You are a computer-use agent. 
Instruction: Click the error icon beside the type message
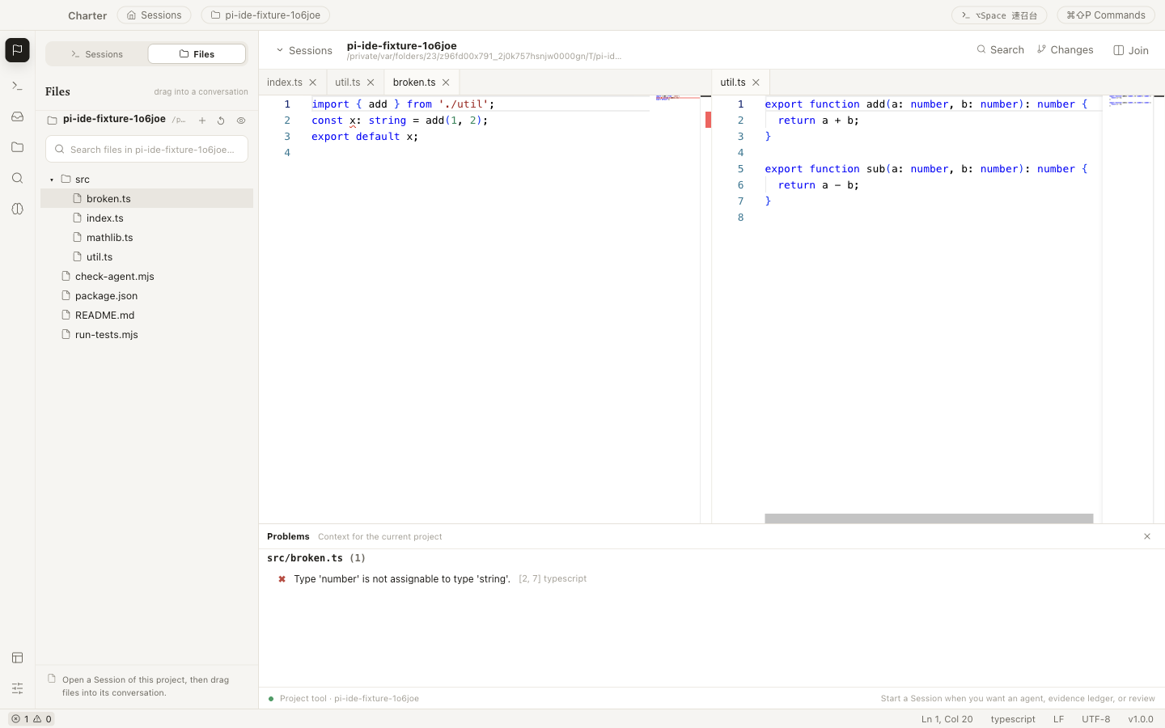click(x=282, y=579)
